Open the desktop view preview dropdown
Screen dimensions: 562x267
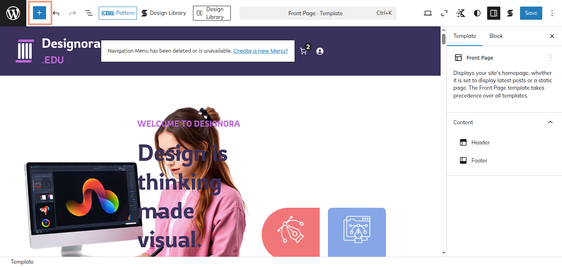[x=428, y=13]
